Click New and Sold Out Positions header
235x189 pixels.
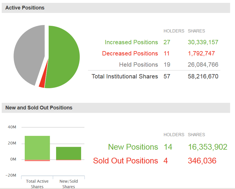39,108
